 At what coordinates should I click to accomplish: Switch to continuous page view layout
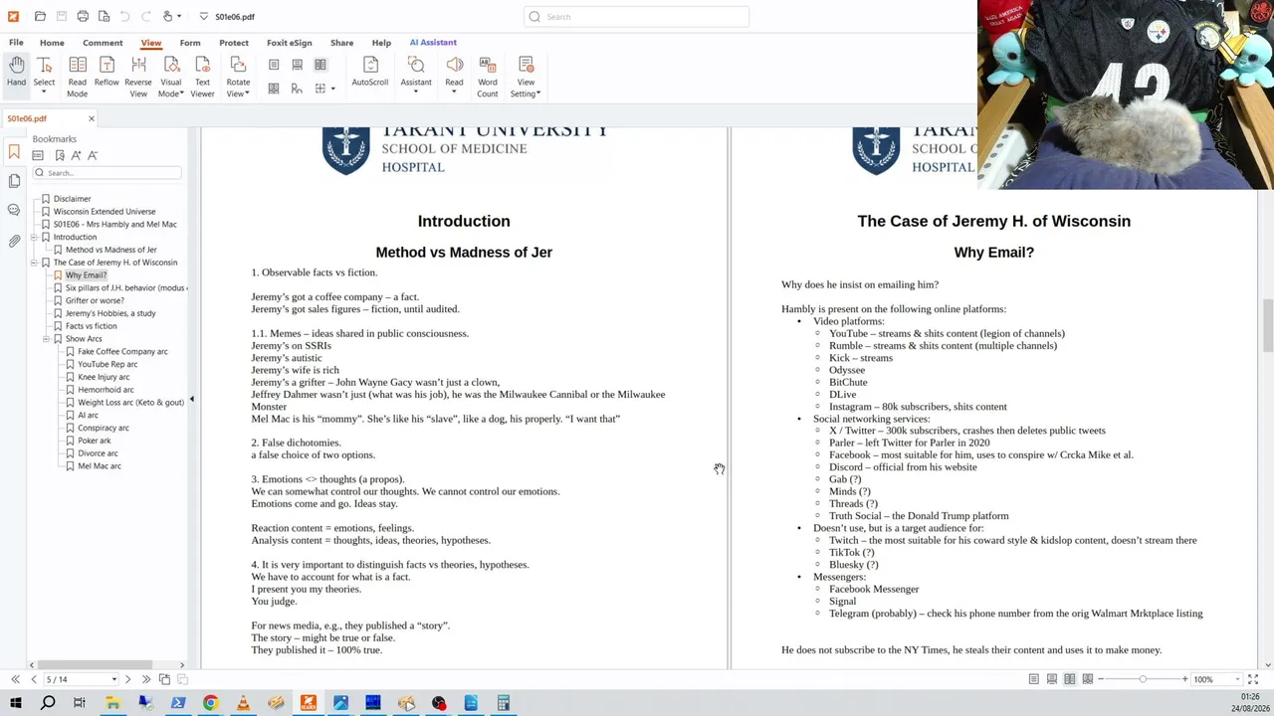tap(297, 65)
